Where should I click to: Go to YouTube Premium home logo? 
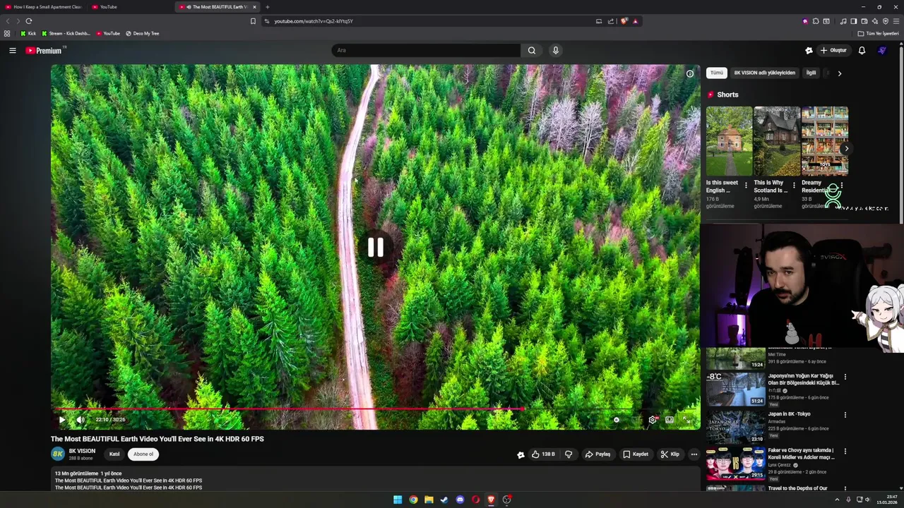click(x=44, y=50)
